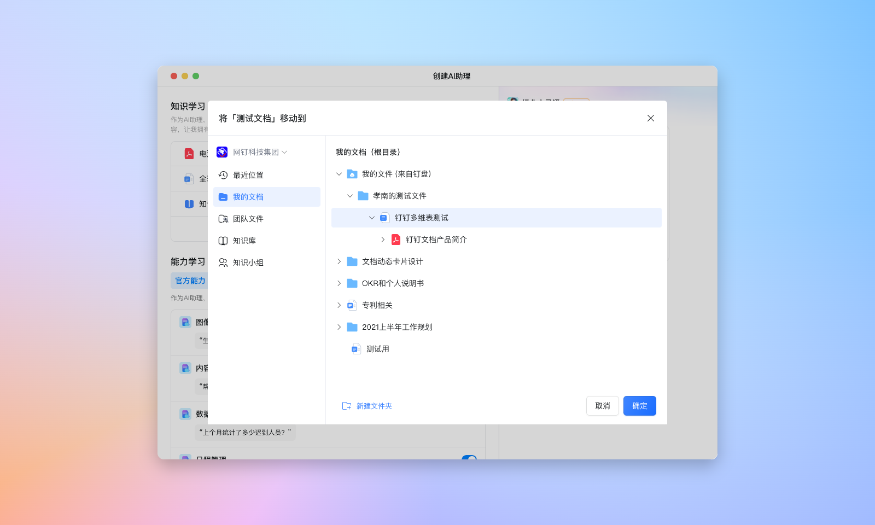Select 钉钉文档产品简介 file name
The height and width of the screenshot is (525, 875).
(x=436, y=240)
